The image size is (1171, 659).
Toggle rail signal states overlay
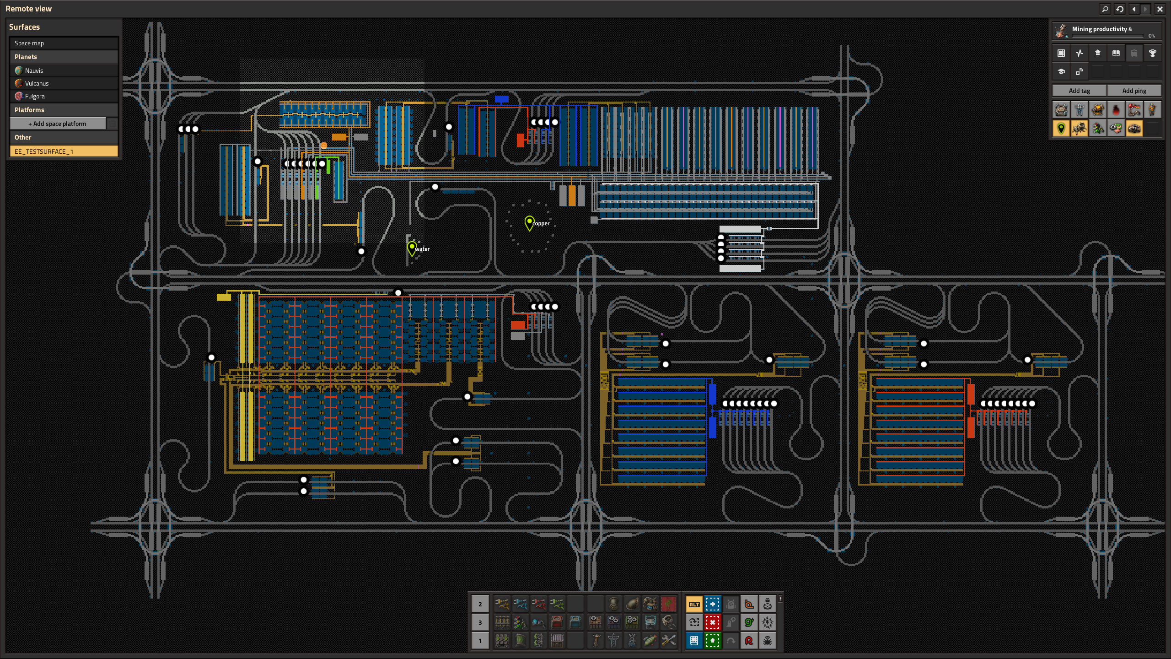pos(1098,128)
